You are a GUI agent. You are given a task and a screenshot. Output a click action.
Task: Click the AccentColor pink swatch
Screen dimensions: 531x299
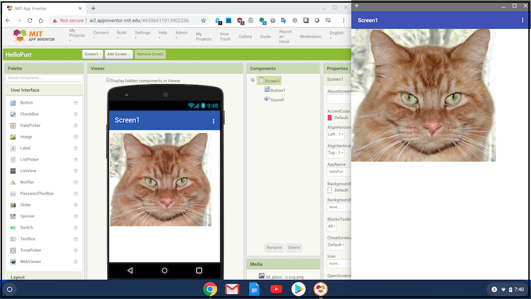tap(329, 118)
